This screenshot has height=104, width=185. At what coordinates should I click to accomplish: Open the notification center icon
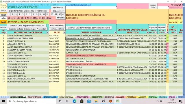coord(180,101)
